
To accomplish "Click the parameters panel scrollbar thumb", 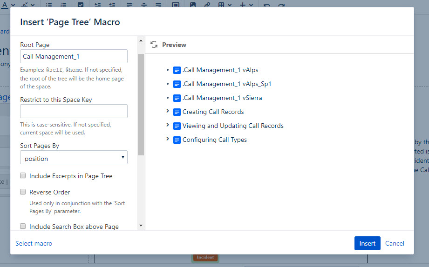I will [x=141, y=105].
